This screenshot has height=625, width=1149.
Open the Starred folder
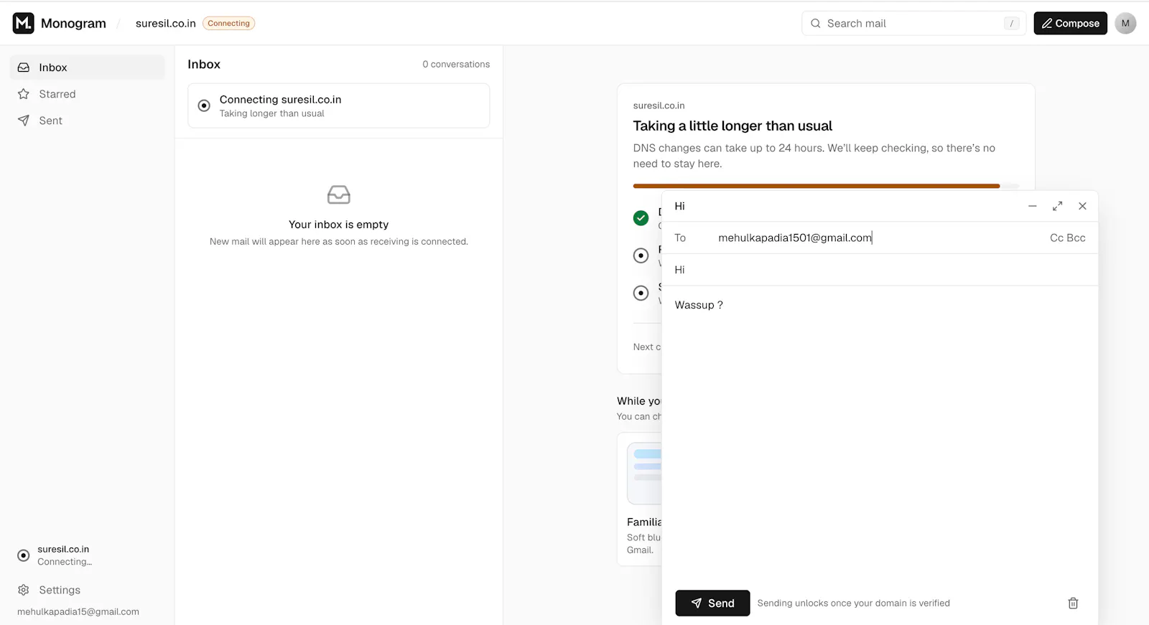[x=87, y=94]
